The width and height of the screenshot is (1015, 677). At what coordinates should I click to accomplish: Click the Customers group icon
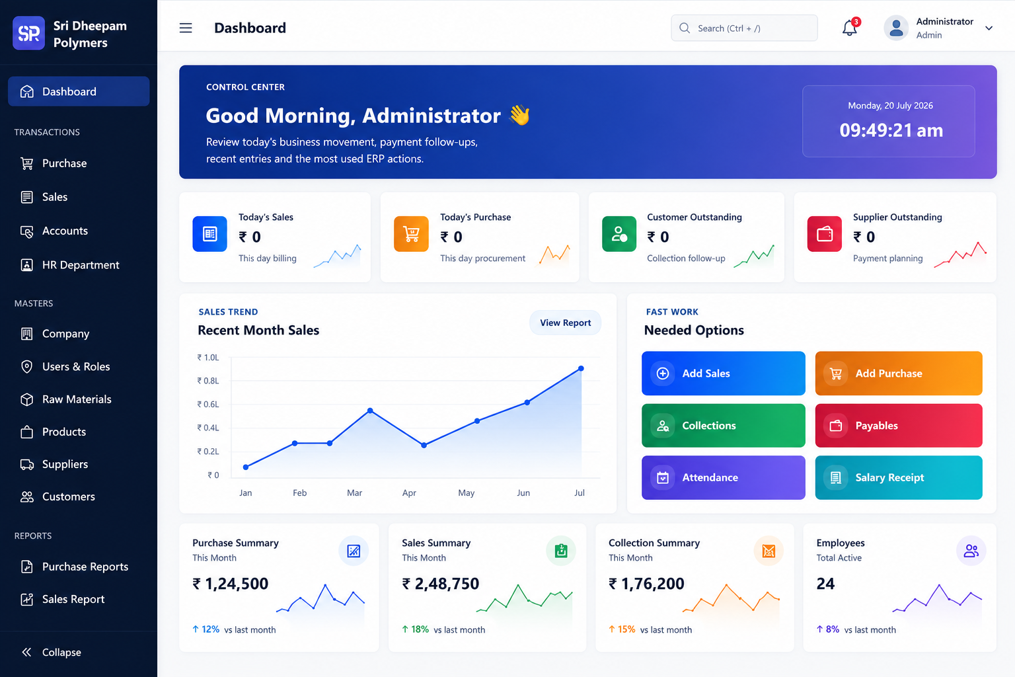pyautogui.click(x=27, y=497)
